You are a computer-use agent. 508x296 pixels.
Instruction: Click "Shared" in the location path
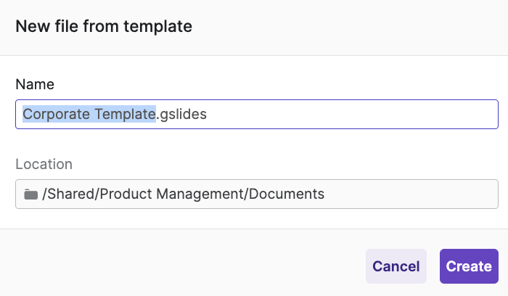pyautogui.click(x=68, y=194)
